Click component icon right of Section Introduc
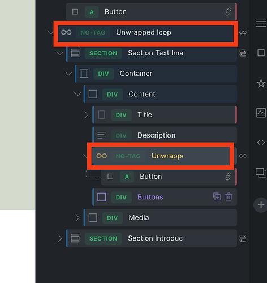This screenshot has height=283, width=267. pyautogui.click(x=243, y=238)
